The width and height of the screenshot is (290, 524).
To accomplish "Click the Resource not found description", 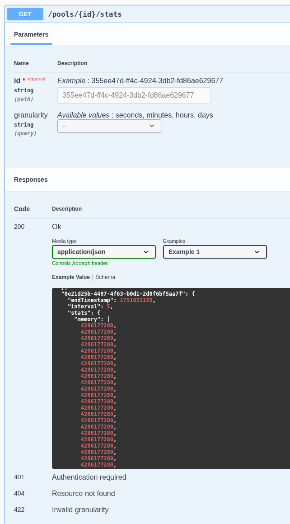I will pos(84,494).
